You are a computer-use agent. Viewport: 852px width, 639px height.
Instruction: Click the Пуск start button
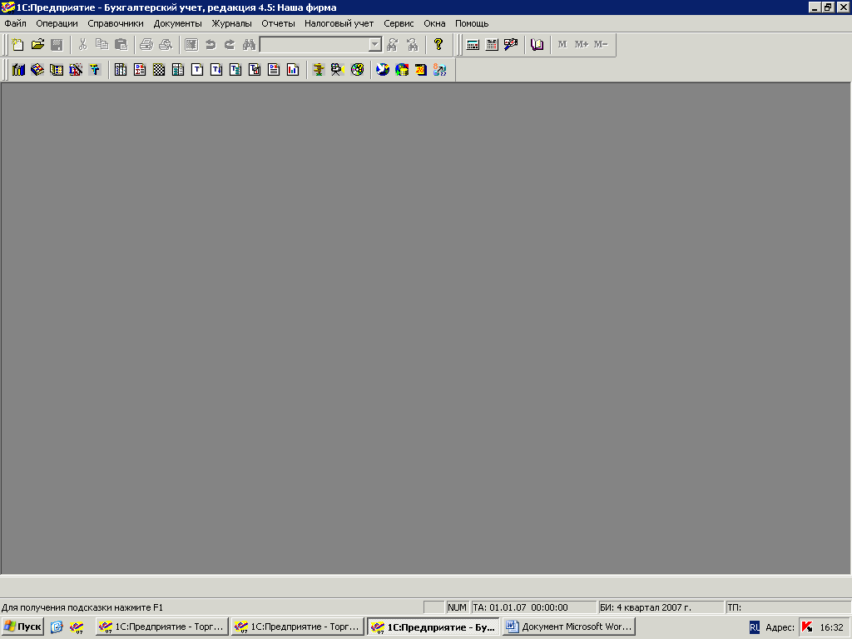pyautogui.click(x=22, y=627)
